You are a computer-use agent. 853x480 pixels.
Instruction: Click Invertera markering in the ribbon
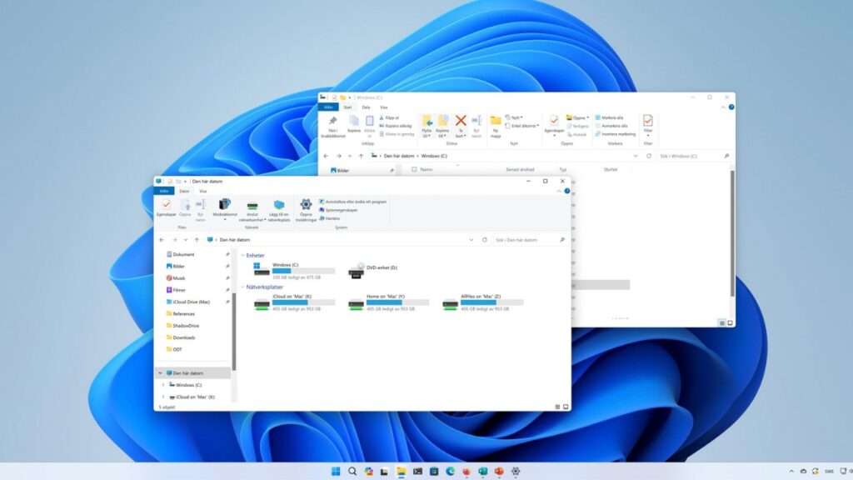(616, 134)
